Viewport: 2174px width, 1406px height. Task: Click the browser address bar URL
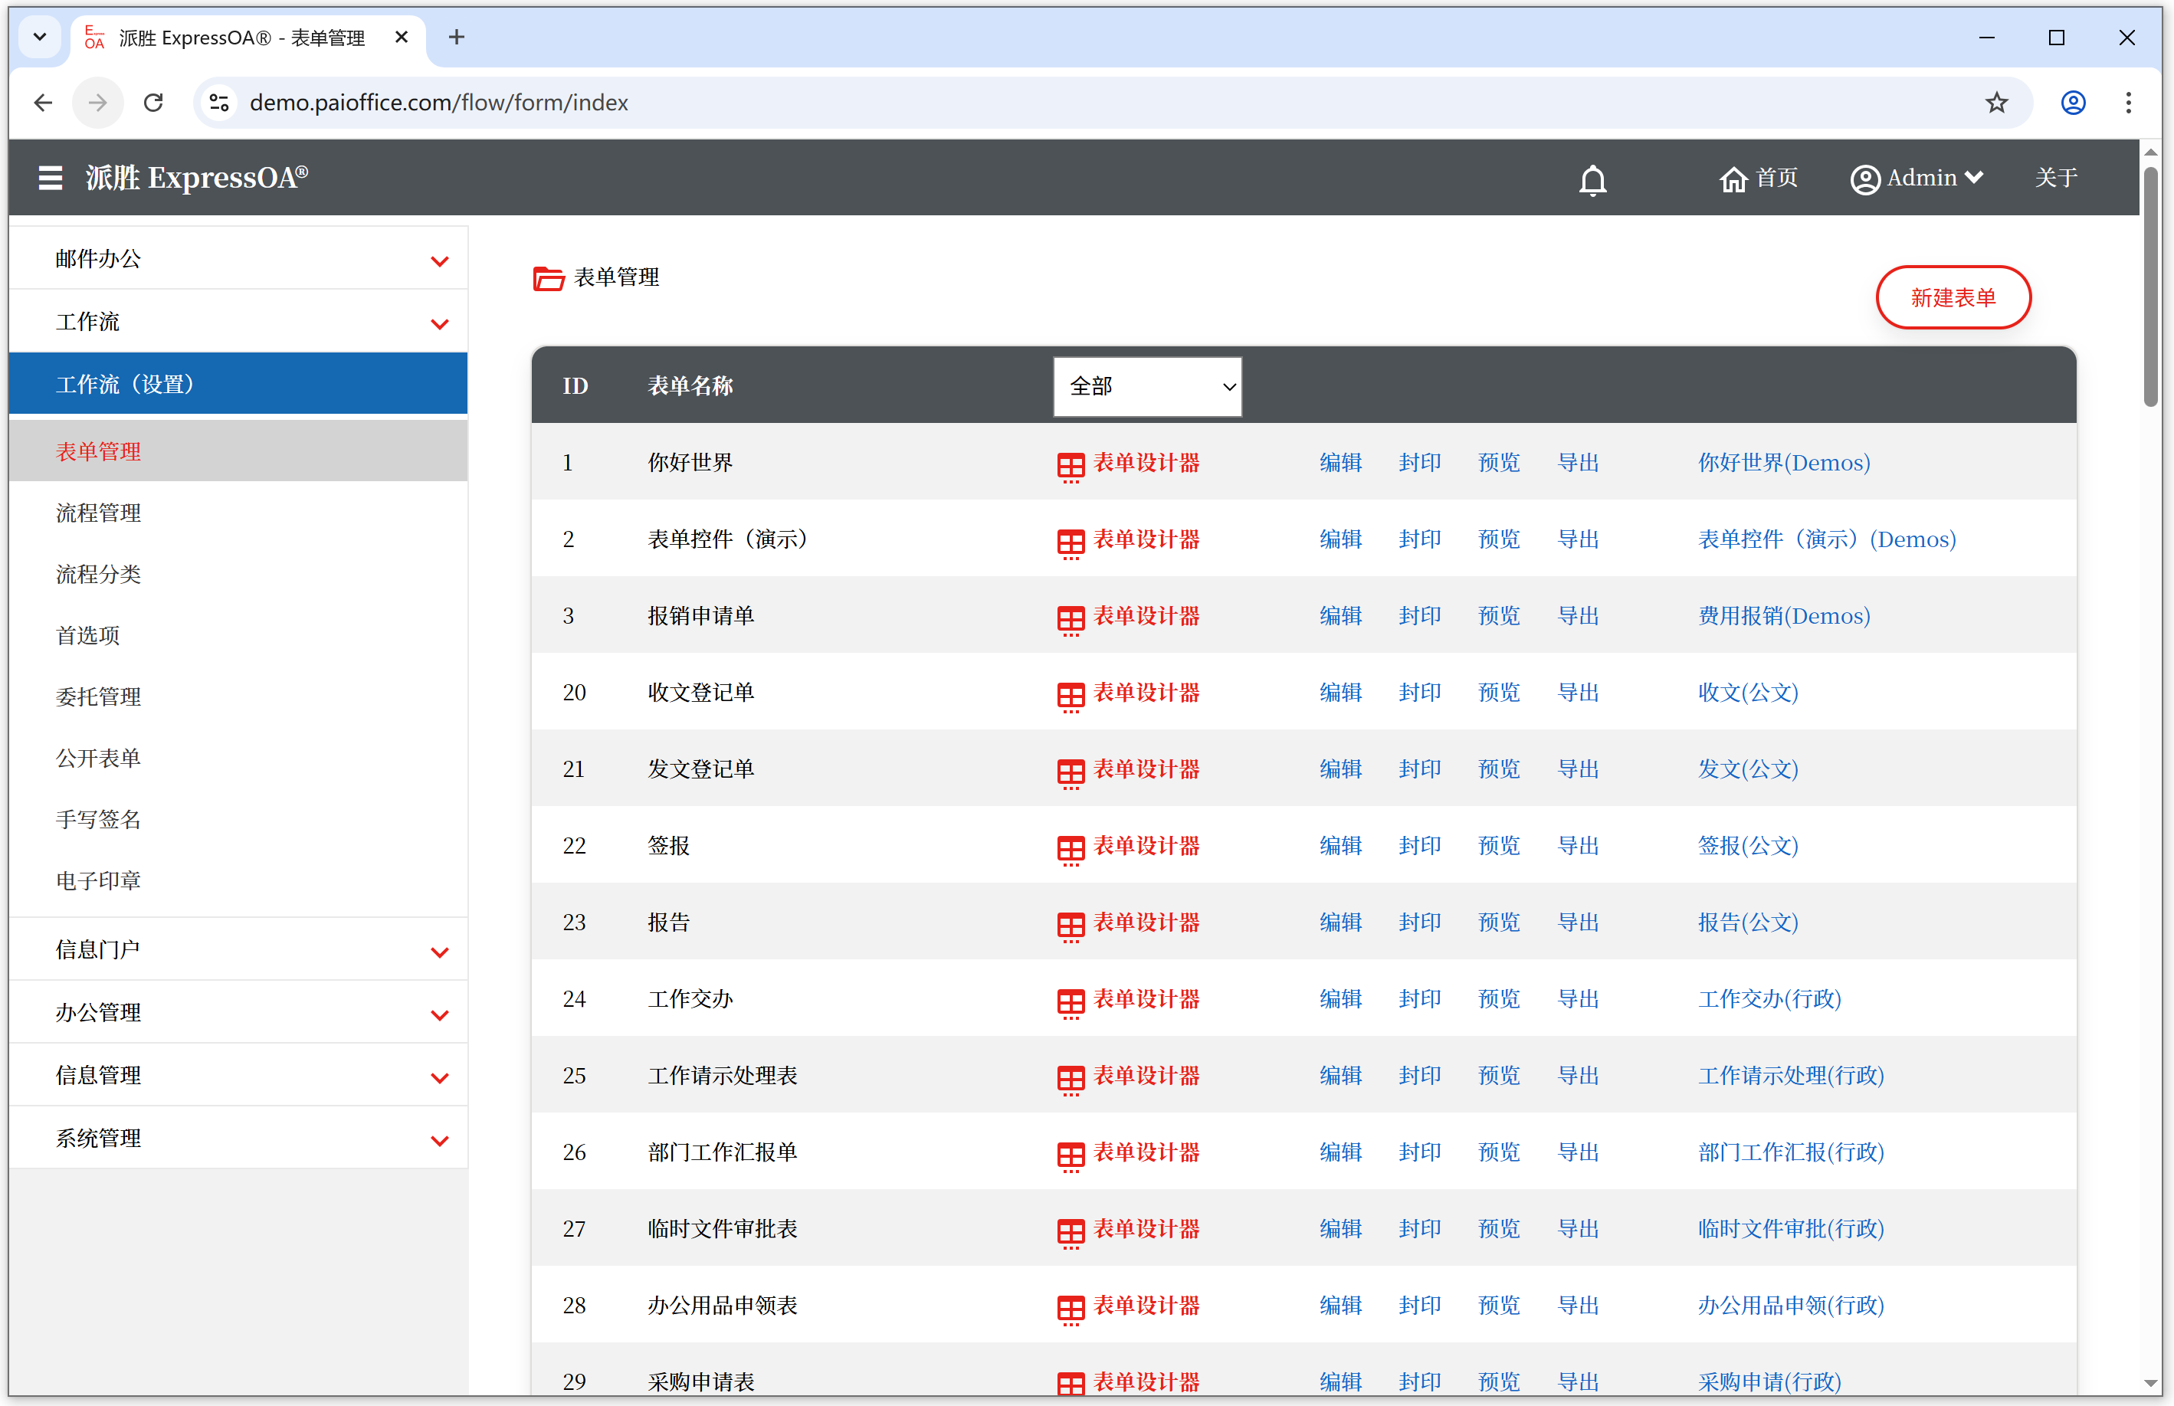point(438,103)
